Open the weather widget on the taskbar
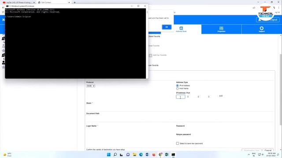 pyautogui.click(x=7, y=154)
